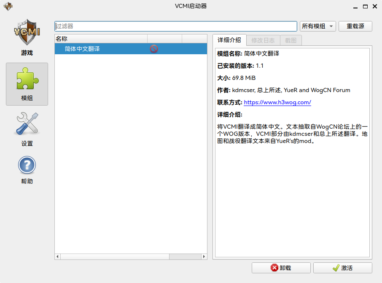Switch to the 详细介绍 tab
The image size is (382, 283).
coord(229,40)
